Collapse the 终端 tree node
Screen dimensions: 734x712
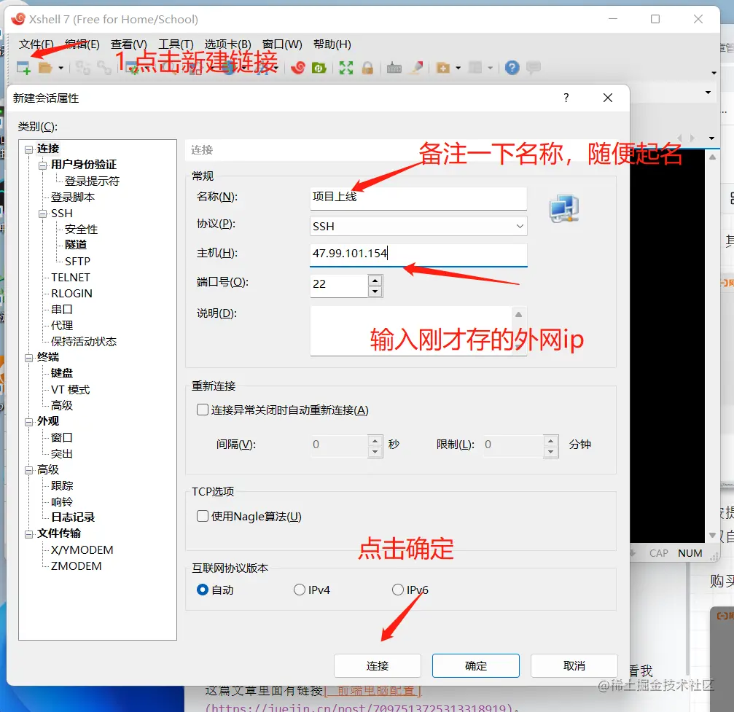tap(29, 358)
